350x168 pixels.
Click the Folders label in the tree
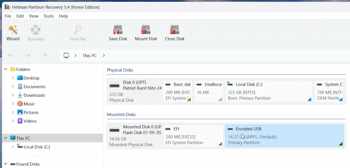[23, 69]
